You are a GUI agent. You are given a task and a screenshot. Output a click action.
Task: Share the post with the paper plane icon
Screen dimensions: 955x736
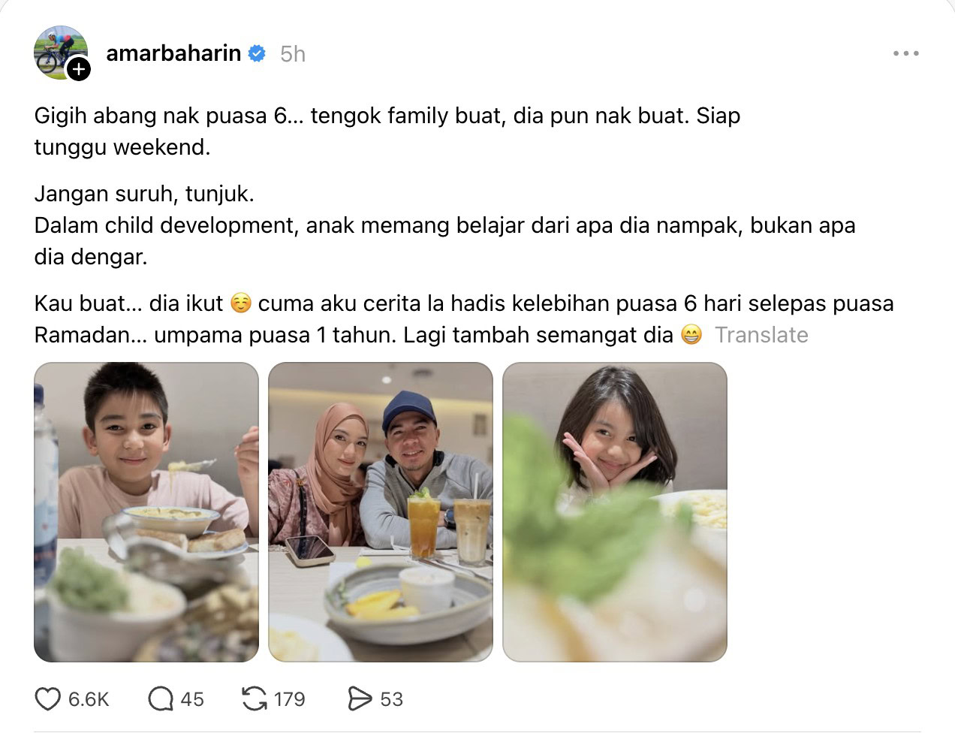360,699
